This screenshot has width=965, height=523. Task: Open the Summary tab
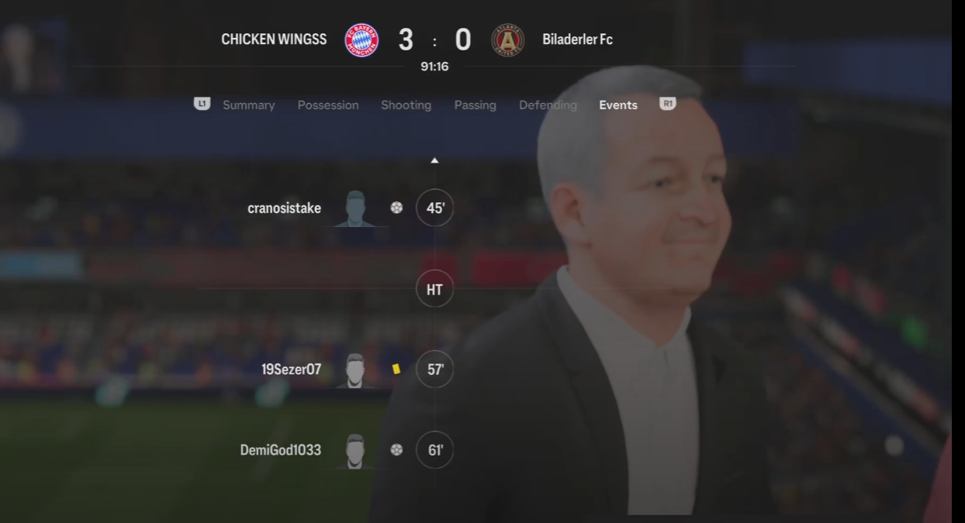pos(249,105)
